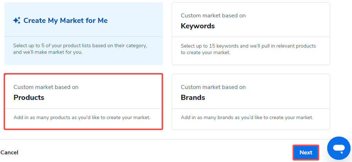
Task: Click 'Custom market based on' label above Keywords
Action: pyautogui.click(x=213, y=16)
